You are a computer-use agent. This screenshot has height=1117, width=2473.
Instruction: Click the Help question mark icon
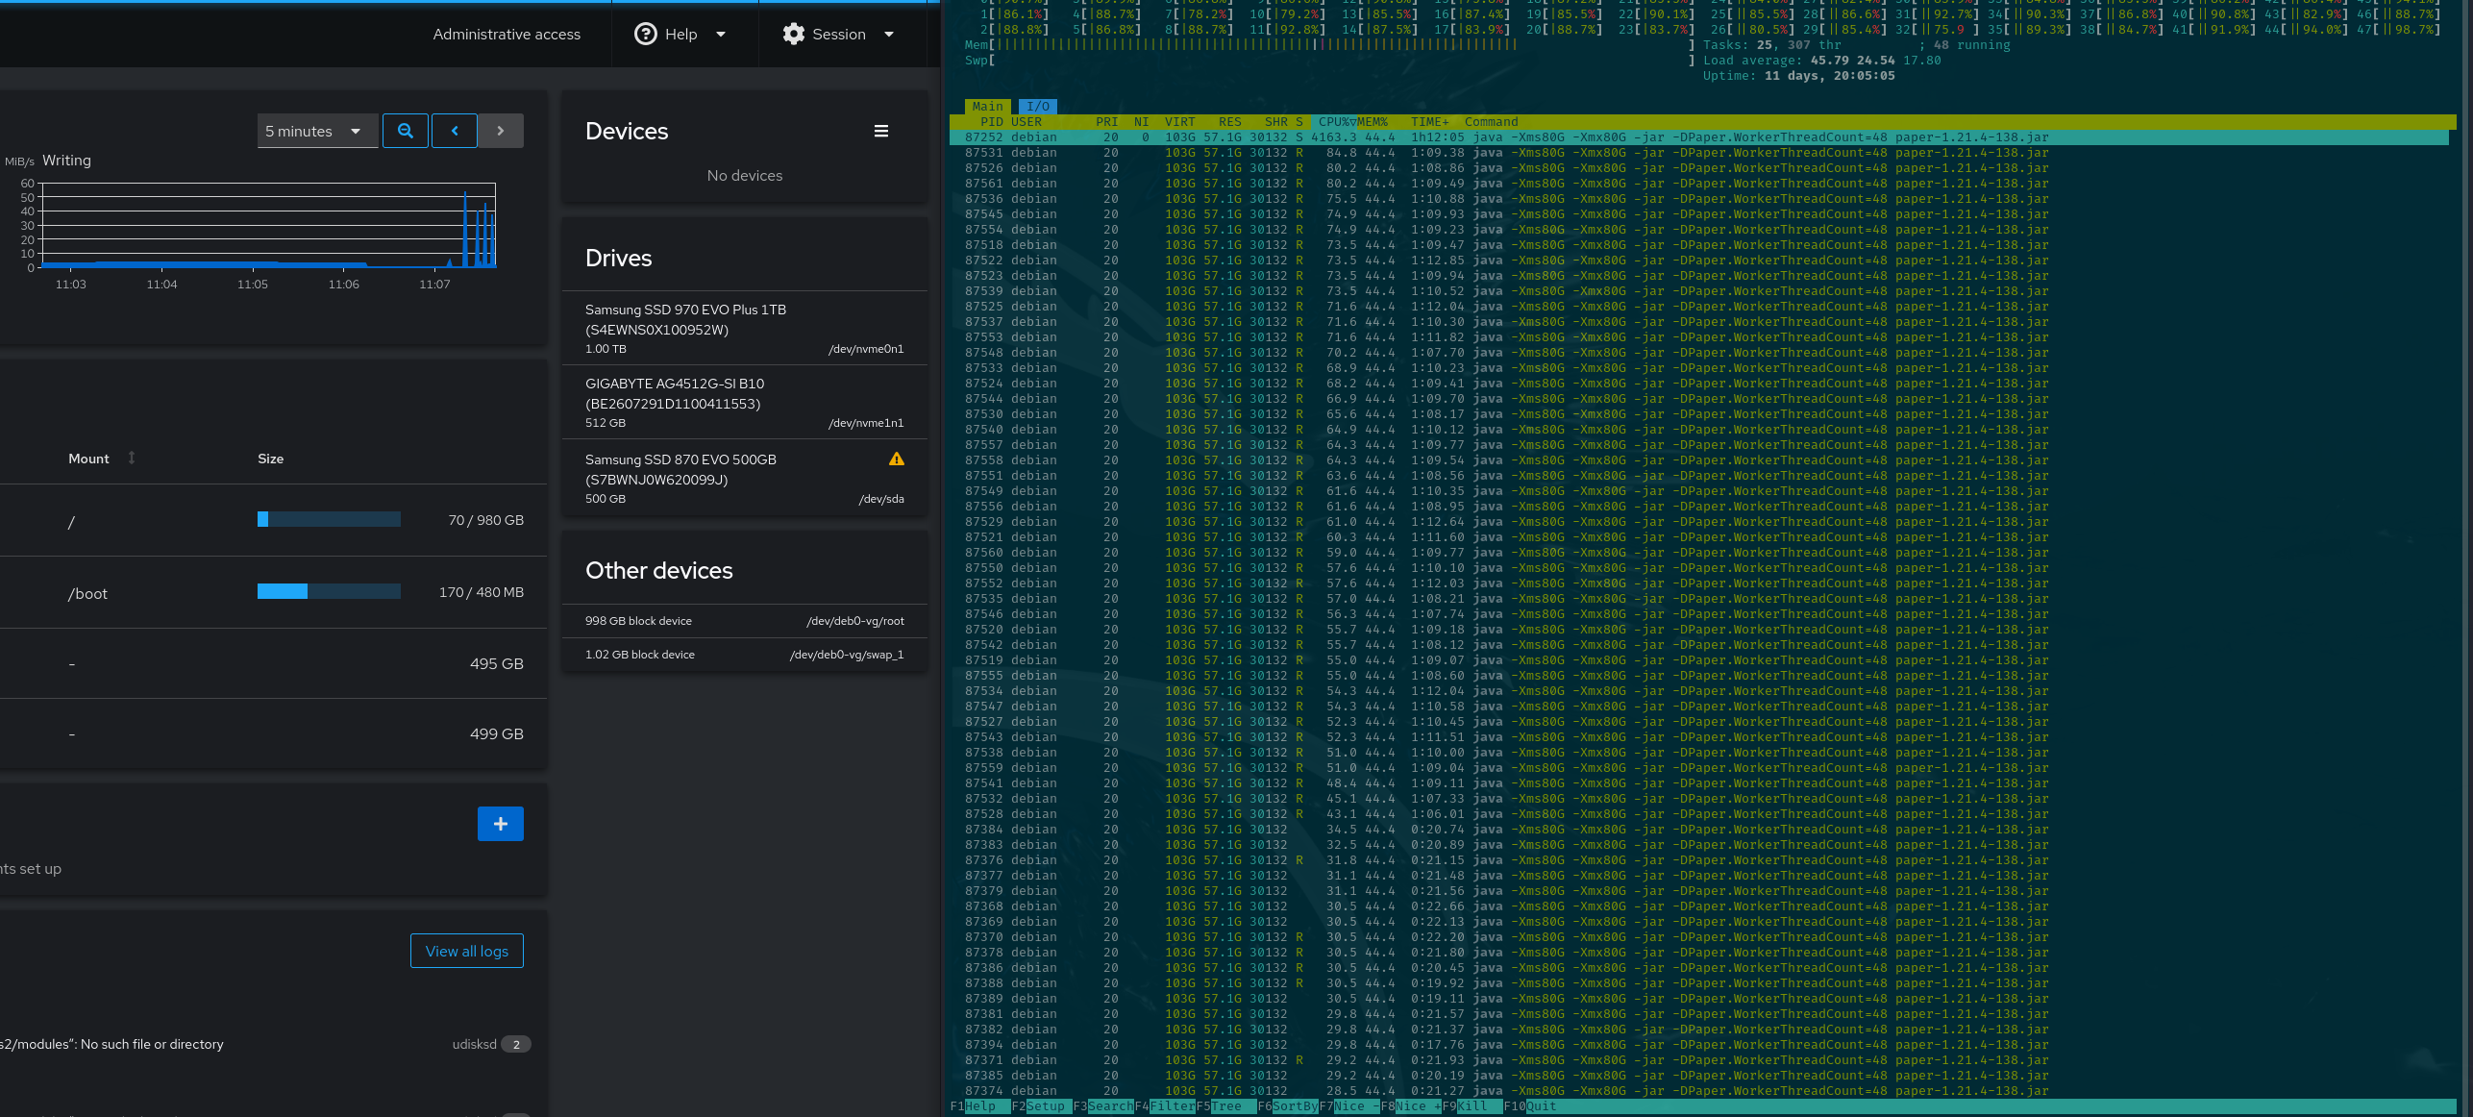(646, 35)
